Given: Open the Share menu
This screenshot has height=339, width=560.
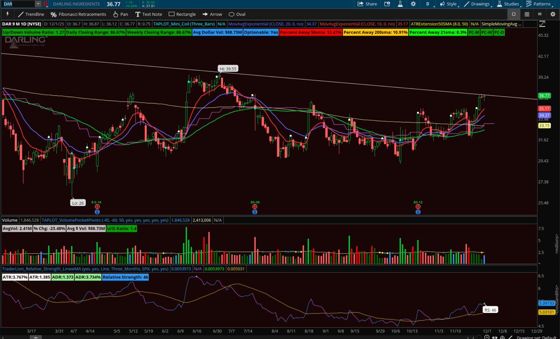Looking at the screenshot, I should (x=367, y=4).
